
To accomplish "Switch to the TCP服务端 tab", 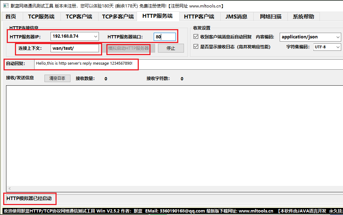I will point(41,17).
